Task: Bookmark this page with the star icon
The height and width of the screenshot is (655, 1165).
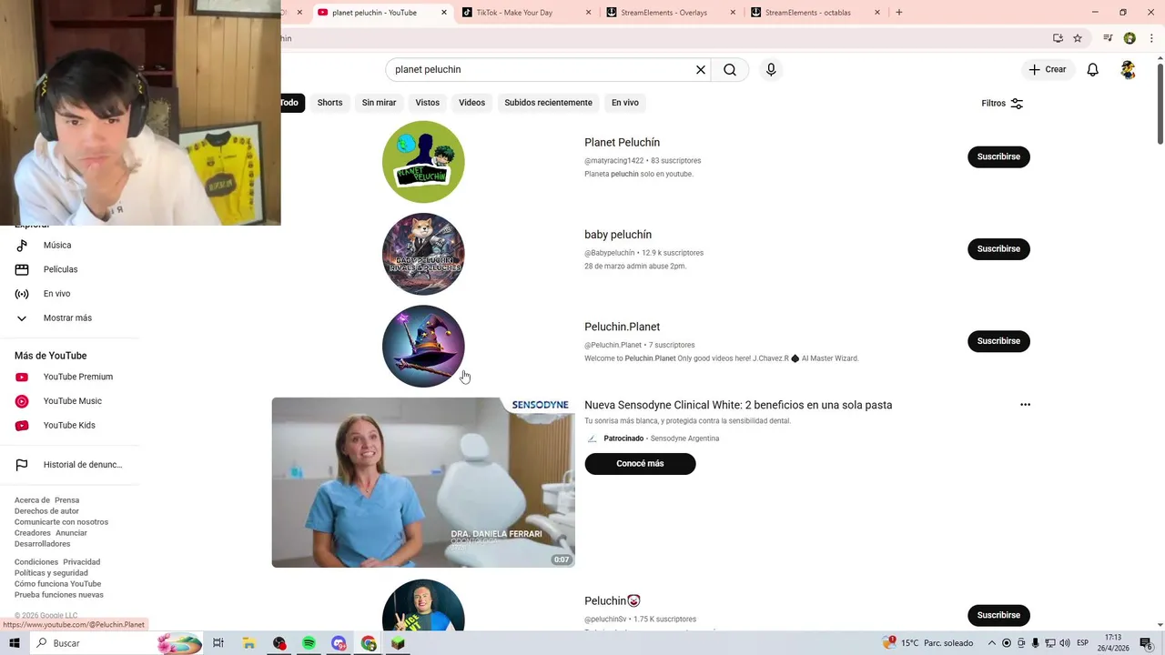Action: click(1078, 38)
